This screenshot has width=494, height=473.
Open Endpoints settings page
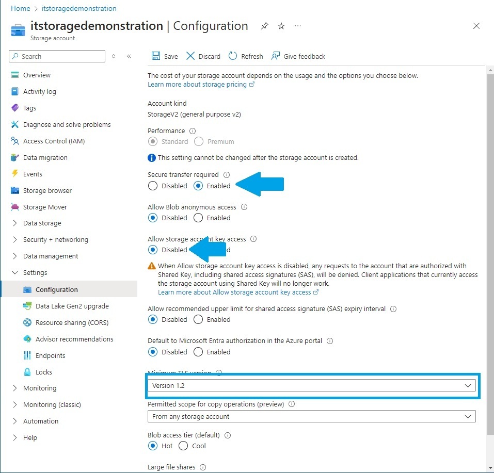(50, 355)
